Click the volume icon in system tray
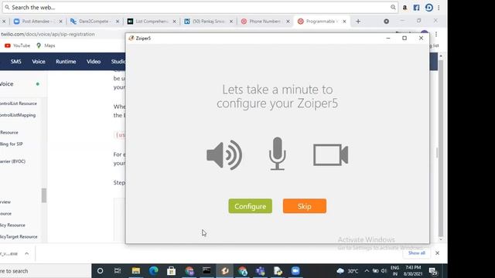Screen dimensions: 495x278 click(x=384, y=271)
